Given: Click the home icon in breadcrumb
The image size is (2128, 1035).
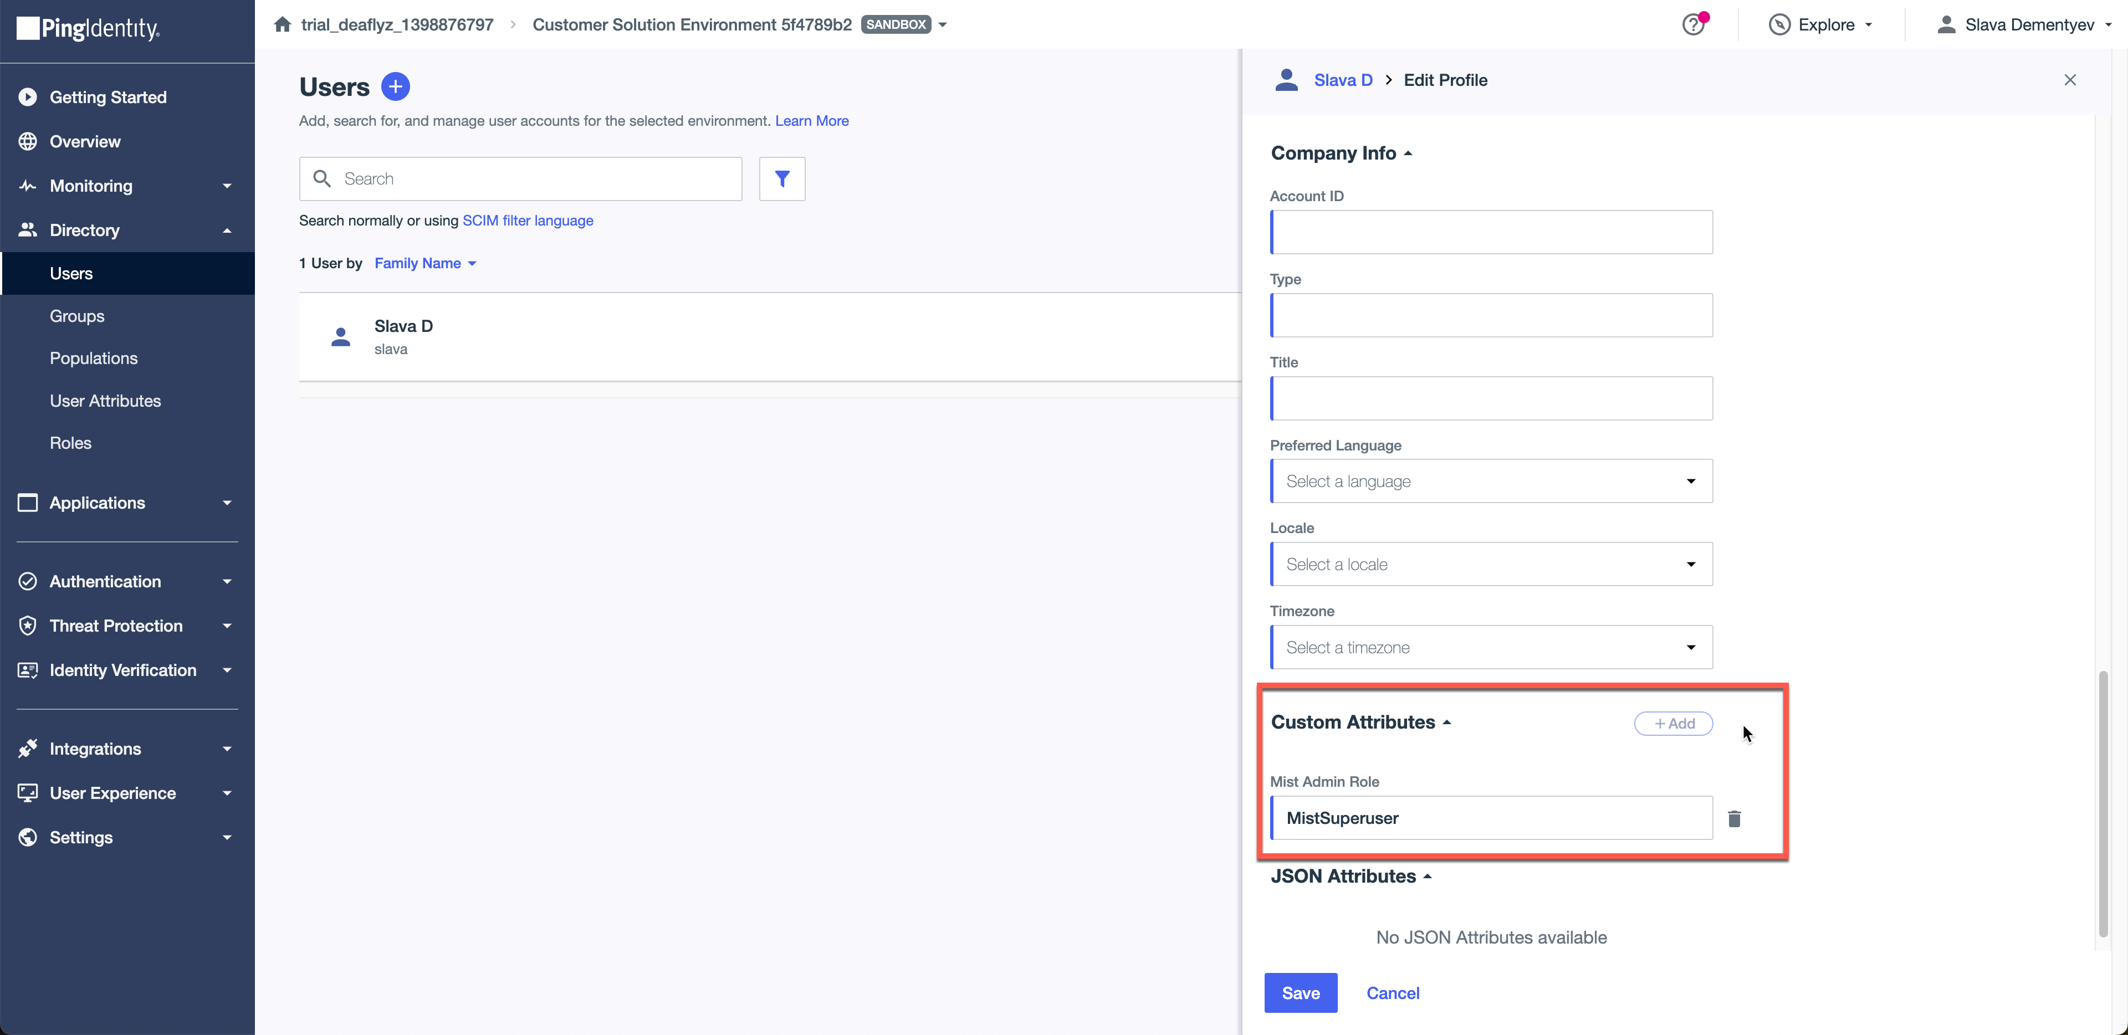Looking at the screenshot, I should click(283, 25).
